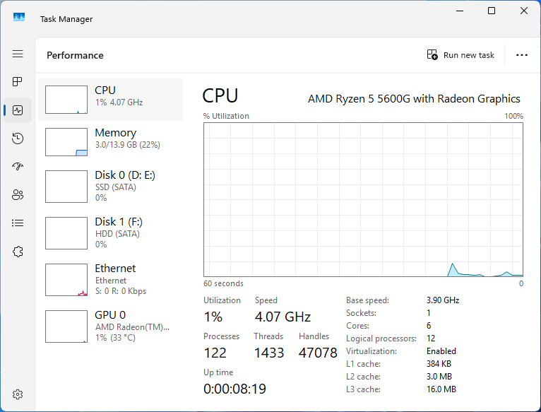This screenshot has width=541, height=412.
Task: Open the App history page icon
Action: [x=18, y=138]
